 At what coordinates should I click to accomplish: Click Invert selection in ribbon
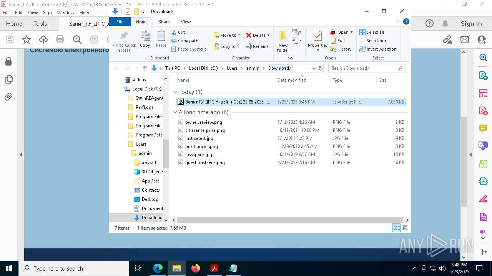[x=378, y=49]
